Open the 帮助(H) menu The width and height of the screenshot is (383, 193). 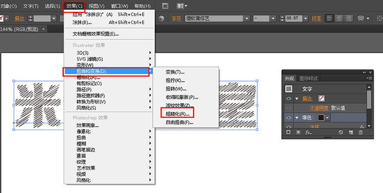click(x=142, y=6)
